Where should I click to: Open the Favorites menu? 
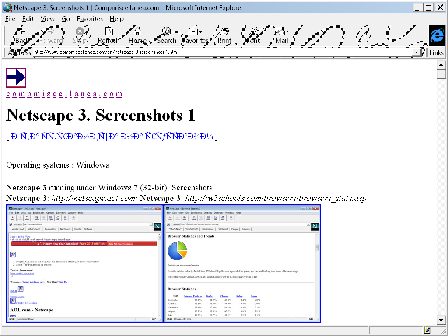pos(90,19)
